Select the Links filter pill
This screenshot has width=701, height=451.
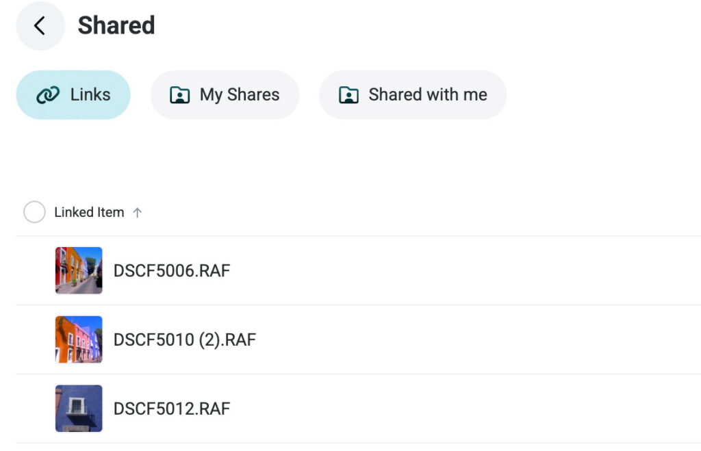point(73,94)
